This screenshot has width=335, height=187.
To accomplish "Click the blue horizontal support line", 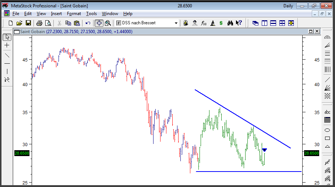I will click(x=249, y=172).
